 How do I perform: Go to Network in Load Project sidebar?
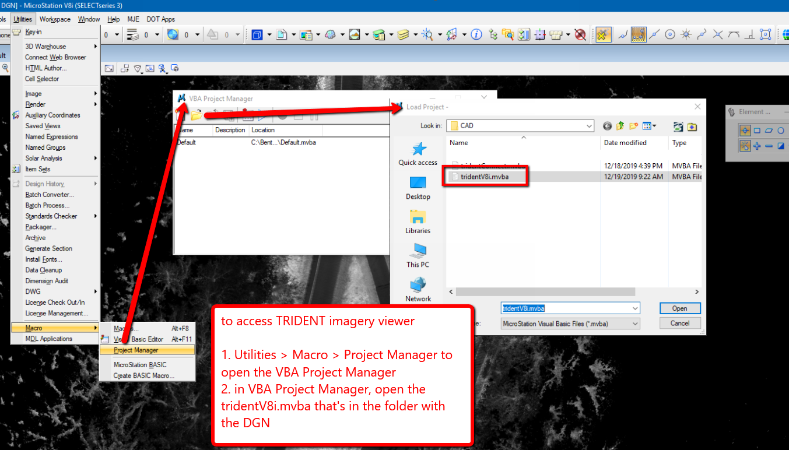(418, 288)
